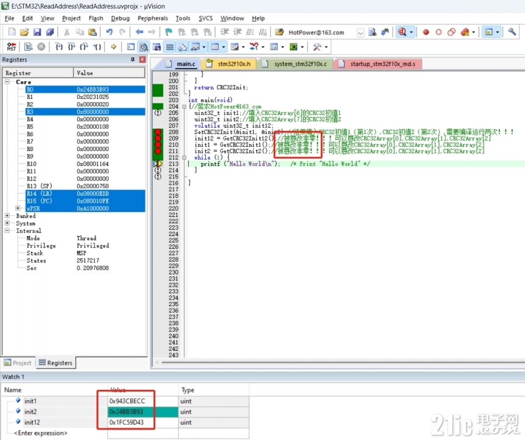525x440 pixels.
Task: Undo the last edit
Action: click(x=109, y=32)
